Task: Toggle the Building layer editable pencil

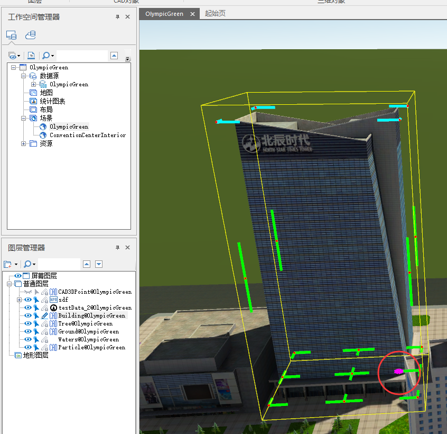Action: 44,316
